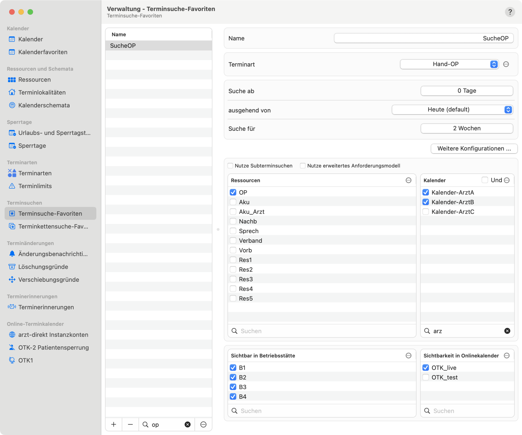
Task: Check the Aku_Arzt resource
Action: pyautogui.click(x=233, y=212)
